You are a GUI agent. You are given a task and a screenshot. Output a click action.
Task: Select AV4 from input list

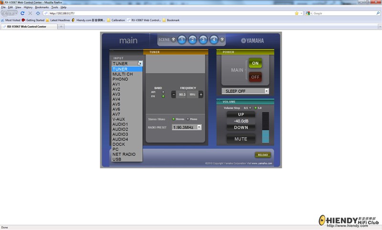click(127, 99)
